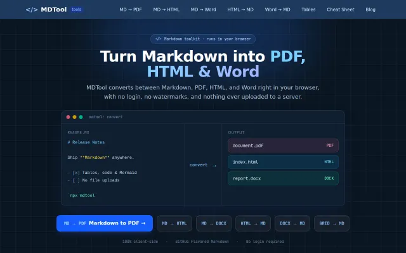This screenshot has width=406, height=253.
Task: Click the '# Release Notes' line
Action: click(86, 142)
